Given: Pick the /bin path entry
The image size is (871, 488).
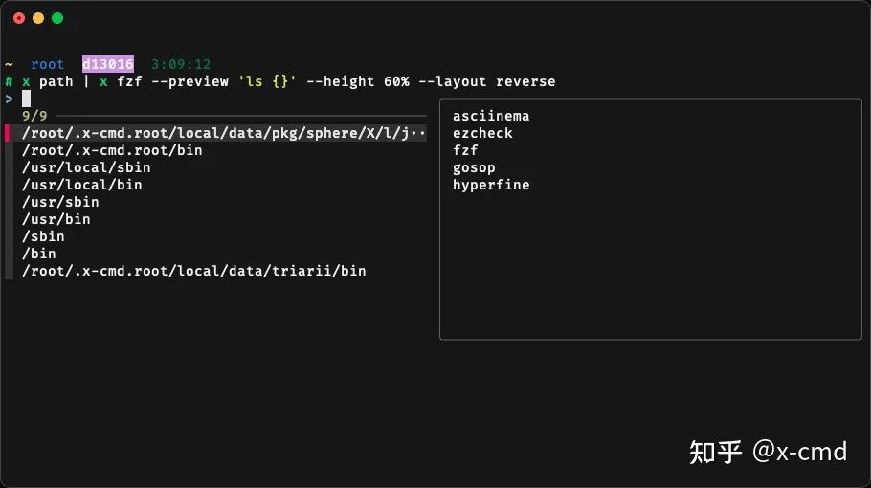Looking at the screenshot, I should [x=38, y=254].
